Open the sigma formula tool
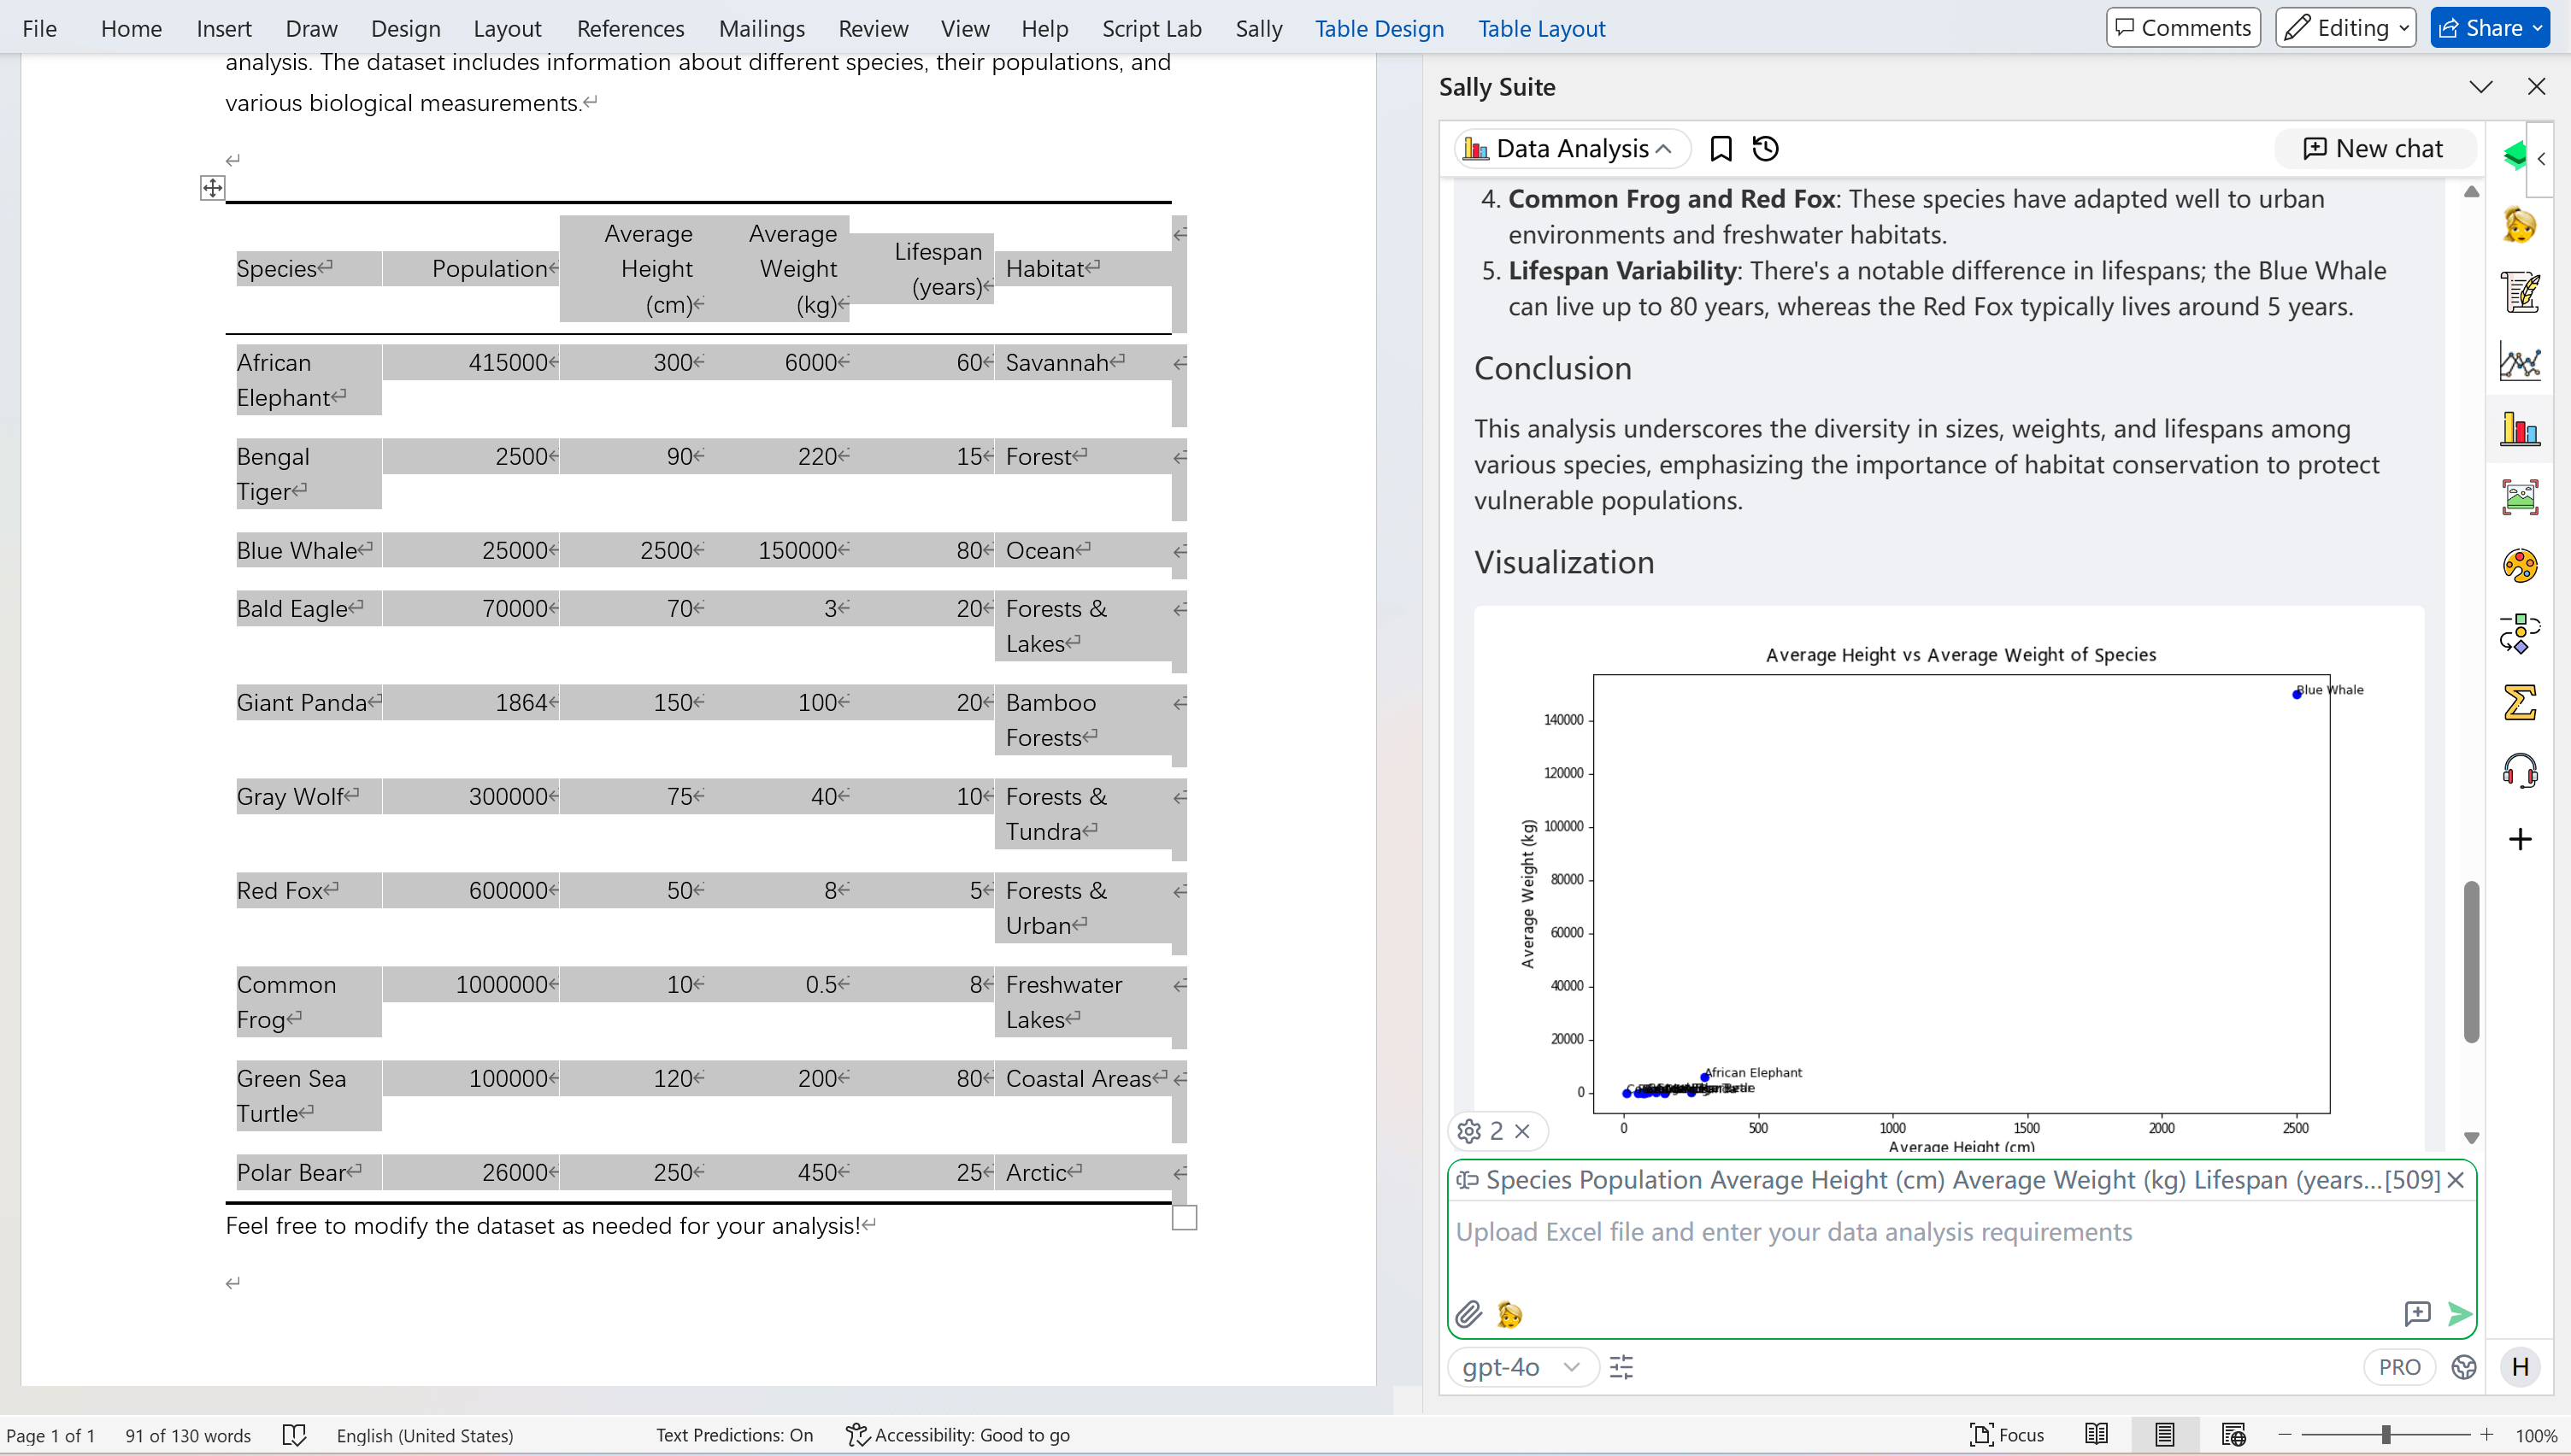2571x1456 pixels. 2519,702
